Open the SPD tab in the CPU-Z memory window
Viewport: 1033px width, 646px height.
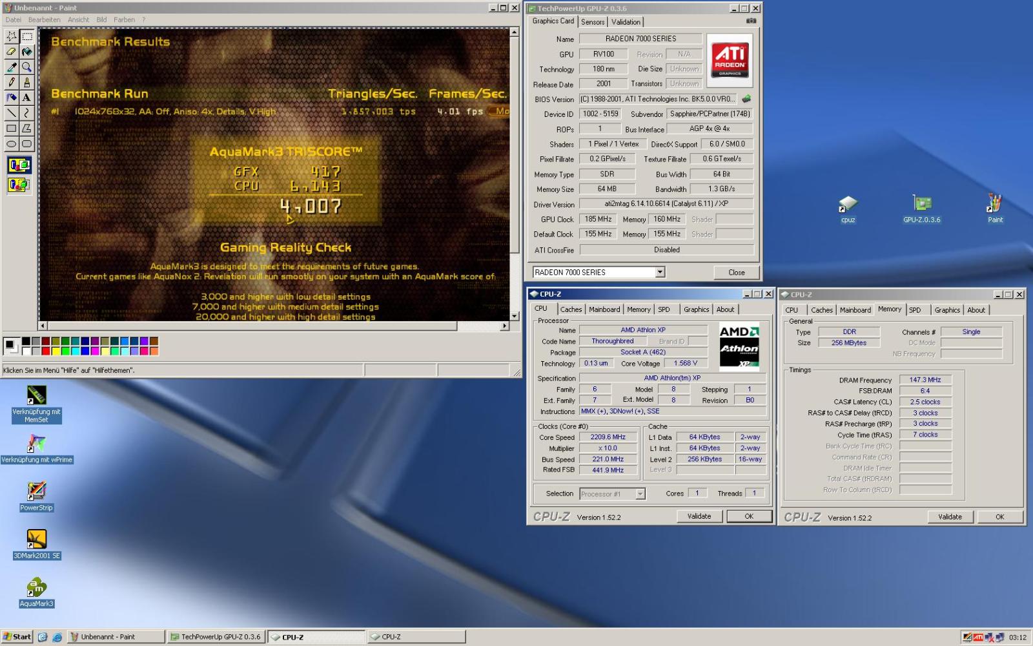(x=915, y=310)
